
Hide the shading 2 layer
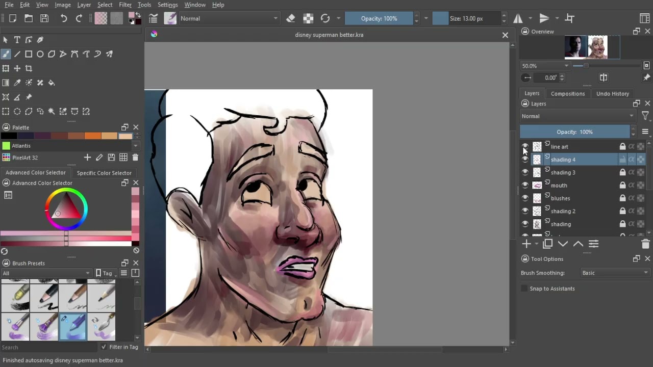525,211
